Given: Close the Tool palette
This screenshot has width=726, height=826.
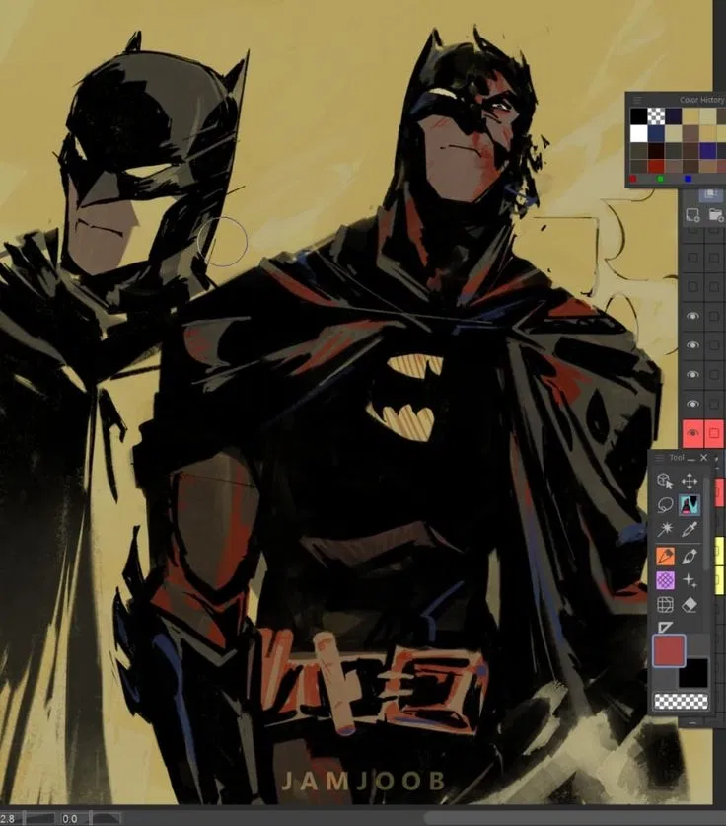Looking at the screenshot, I should point(704,457).
